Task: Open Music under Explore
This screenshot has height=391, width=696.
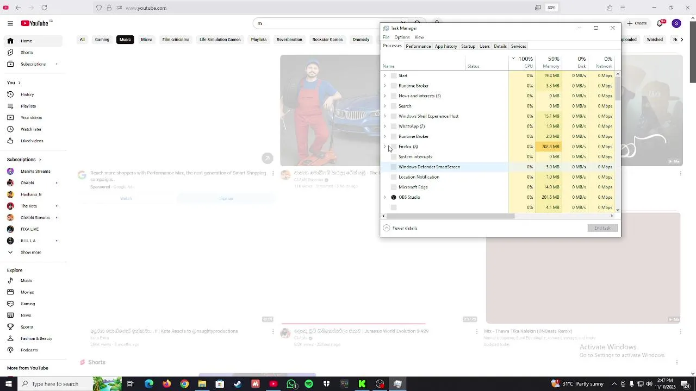Action: click(x=33, y=281)
